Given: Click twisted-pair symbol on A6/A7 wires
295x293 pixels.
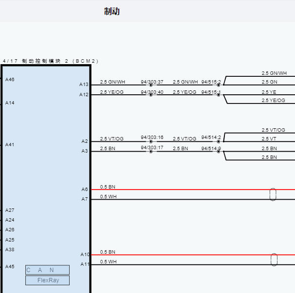Looking at the screenshot, I should (x=273, y=194).
